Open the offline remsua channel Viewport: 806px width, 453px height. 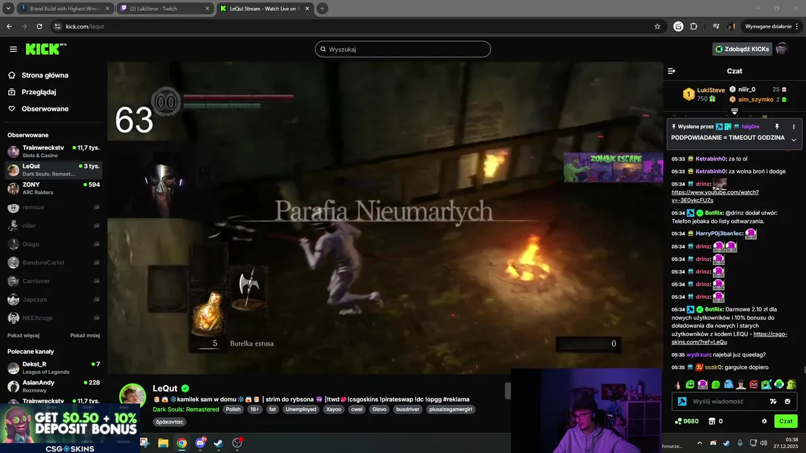[x=54, y=207]
